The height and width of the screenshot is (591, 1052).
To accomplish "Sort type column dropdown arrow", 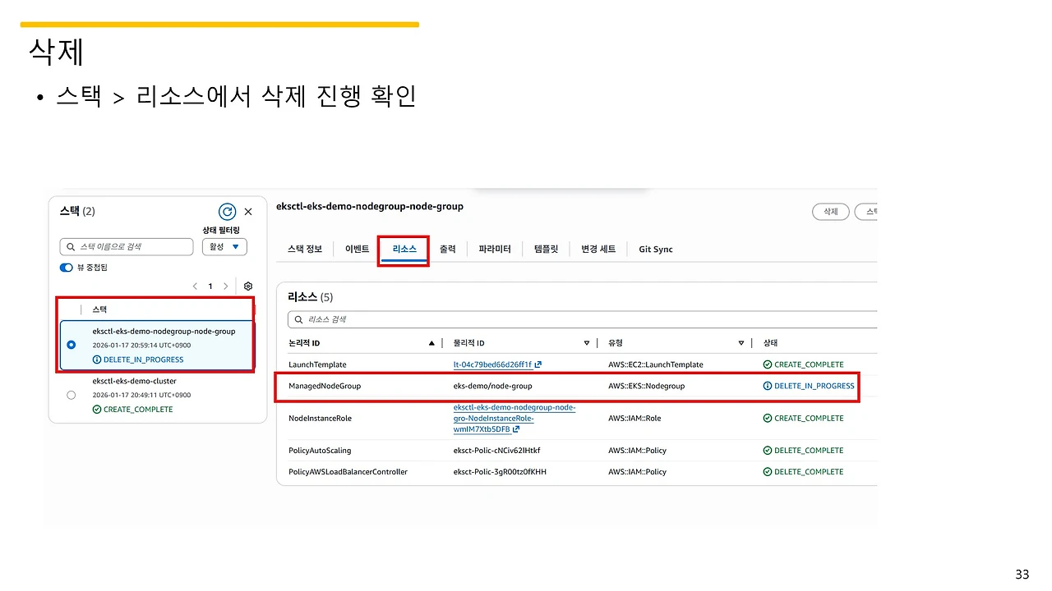I will [x=741, y=343].
